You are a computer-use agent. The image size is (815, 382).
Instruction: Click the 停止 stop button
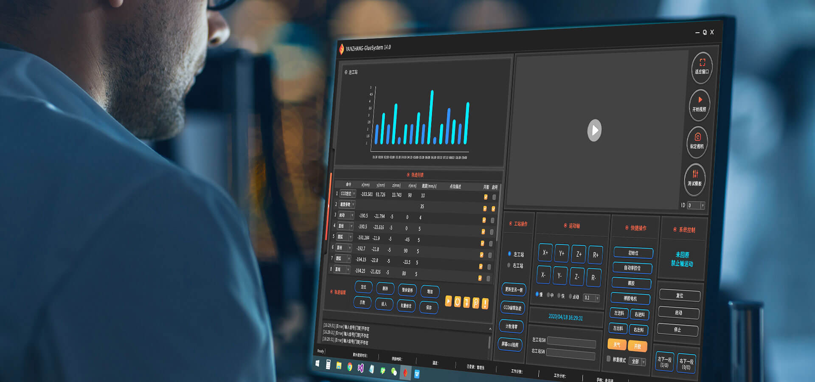click(677, 330)
